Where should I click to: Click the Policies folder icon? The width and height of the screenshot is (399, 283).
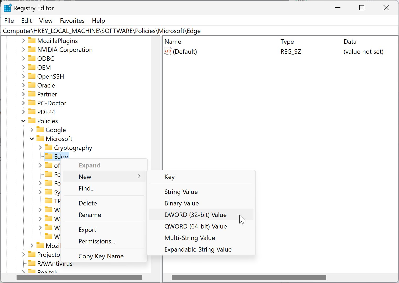(x=32, y=121)
